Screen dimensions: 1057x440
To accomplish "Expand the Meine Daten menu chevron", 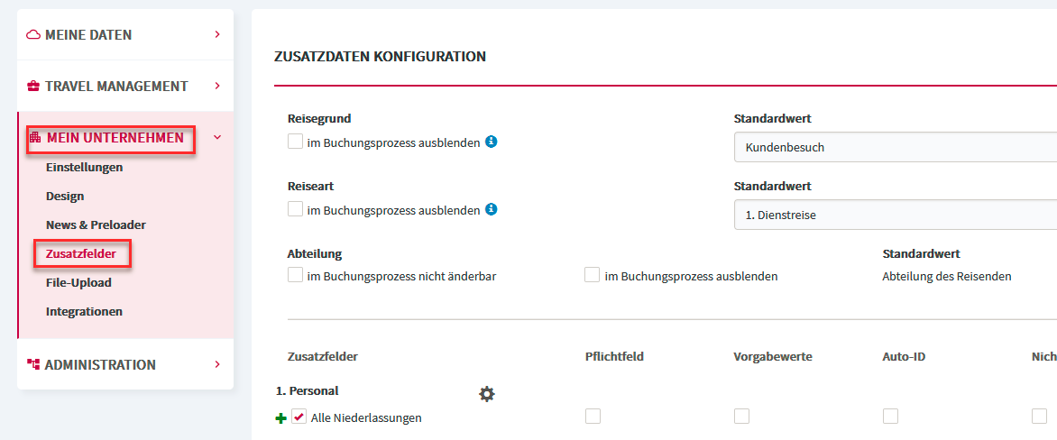I will (x=217, y=33).
